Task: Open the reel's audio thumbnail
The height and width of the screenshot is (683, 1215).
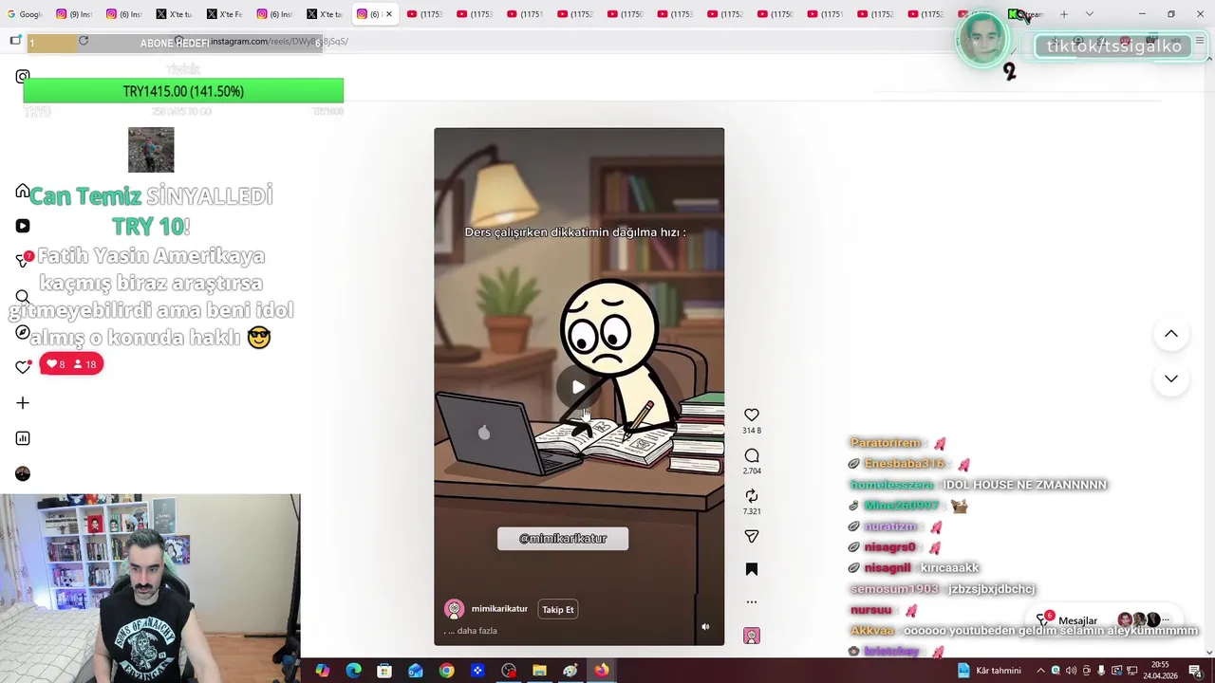Action: 752,636
